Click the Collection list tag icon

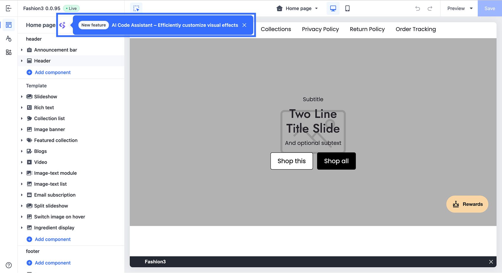coord(29,118)
